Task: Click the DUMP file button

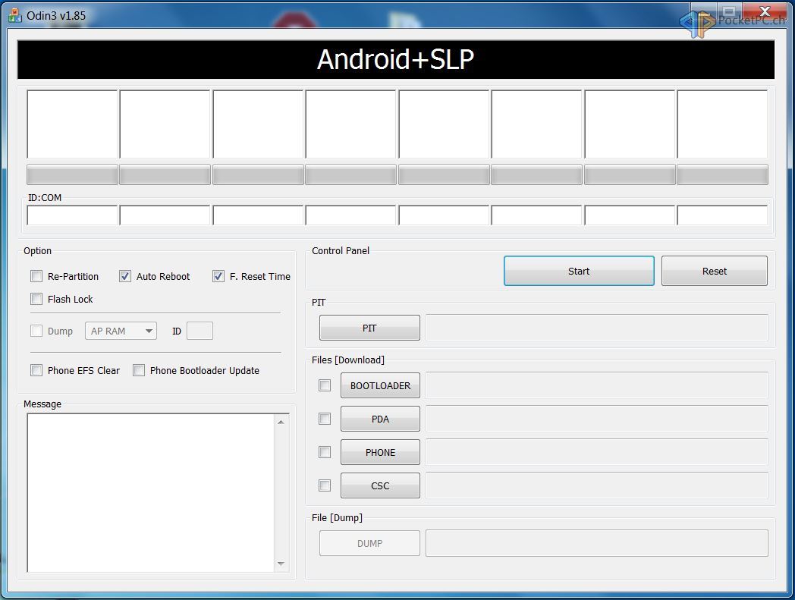Action: [369, 543]
